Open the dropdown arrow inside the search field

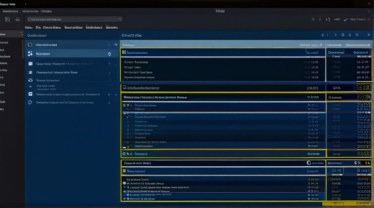tap(120, 19)
